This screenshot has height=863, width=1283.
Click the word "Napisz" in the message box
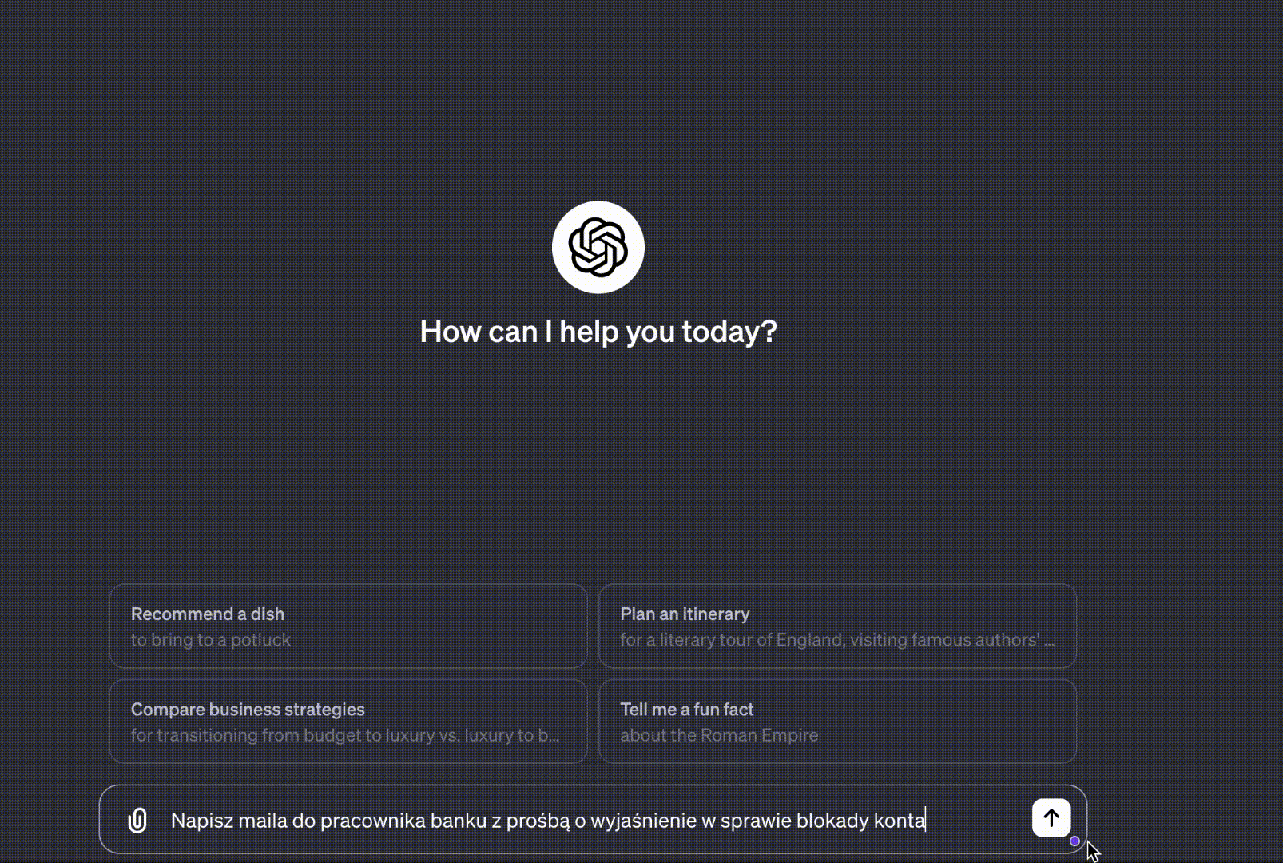(x=201, y=821)
